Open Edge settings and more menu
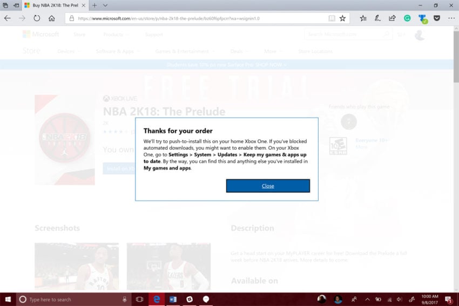This screenshot has height=306, width=459. coord(451,18)
